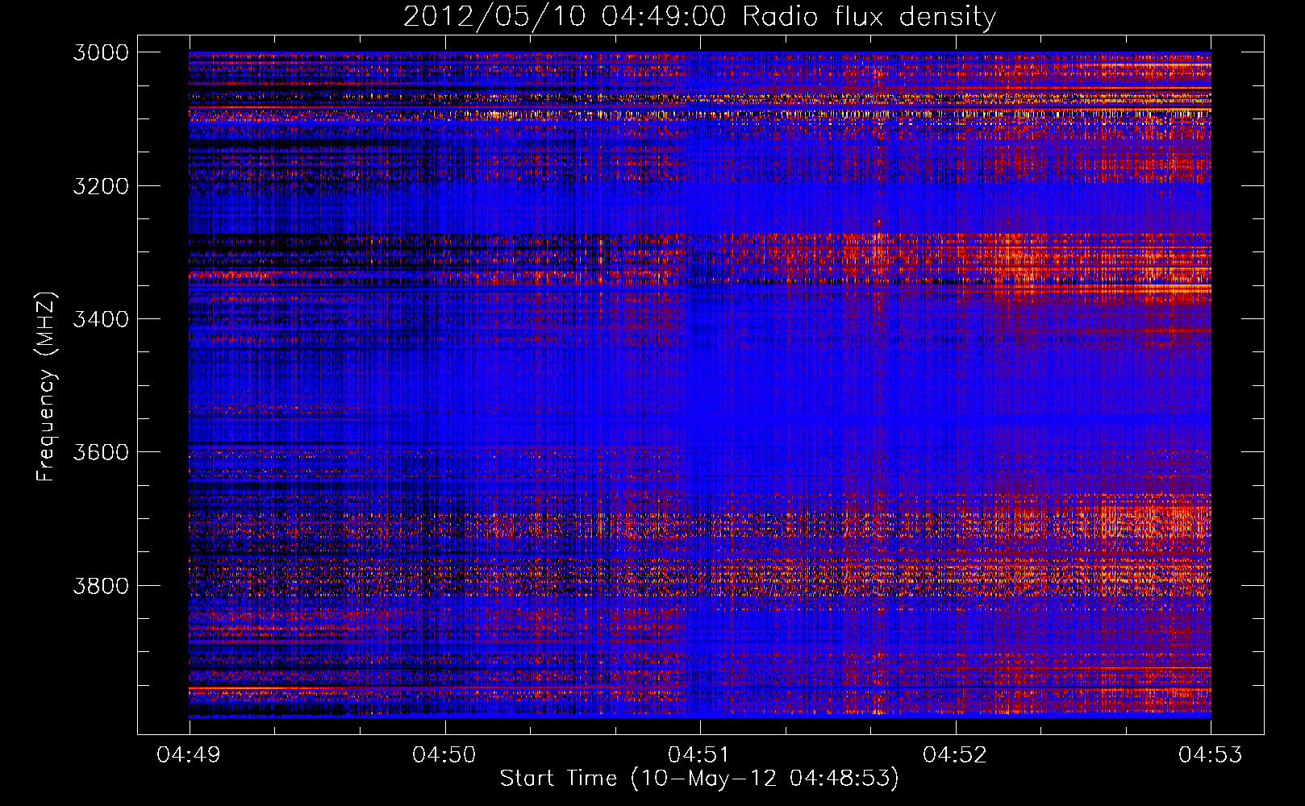
Task: Click the 3600 frequency axis label
Action: [101, 452]
